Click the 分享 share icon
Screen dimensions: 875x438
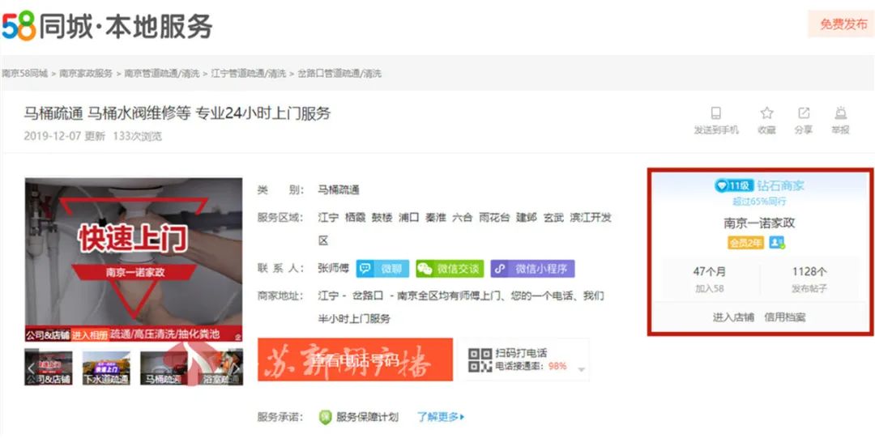click(x=804, y=113)
